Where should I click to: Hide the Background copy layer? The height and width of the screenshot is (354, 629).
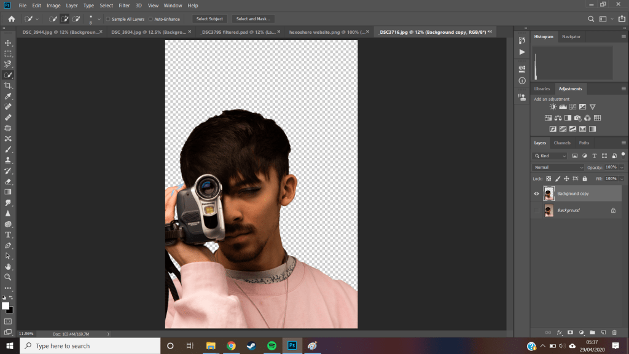tap(536, 194)
